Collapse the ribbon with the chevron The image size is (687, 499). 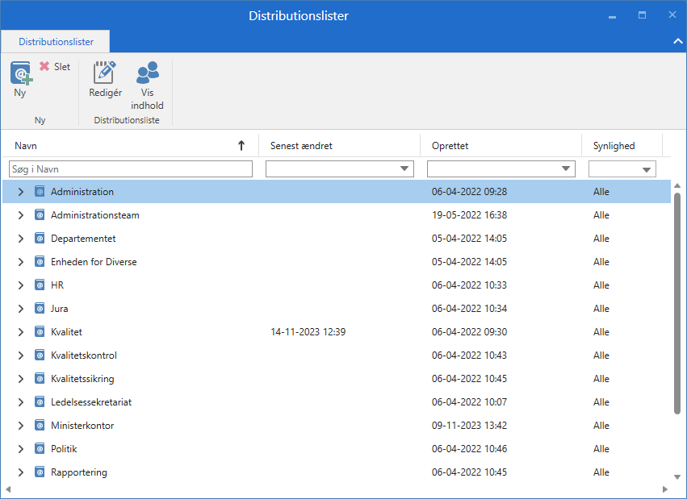click(x=677, y=41)
